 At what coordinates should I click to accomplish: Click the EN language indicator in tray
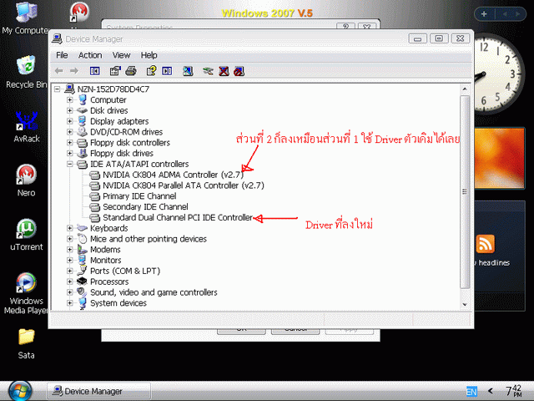(x=471, y=392)
